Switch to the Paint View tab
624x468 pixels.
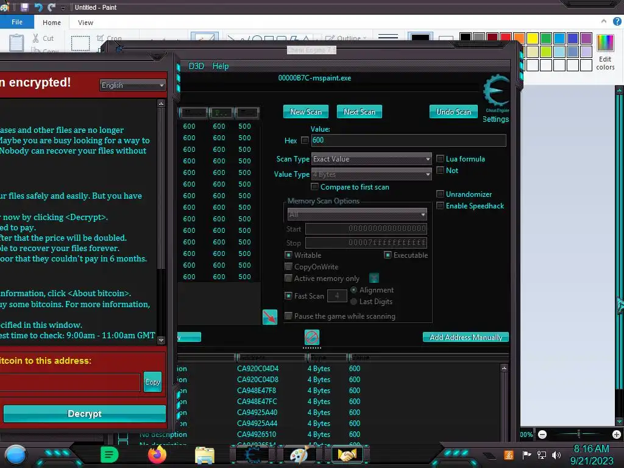pyautogui.click(x=85, y=23)
